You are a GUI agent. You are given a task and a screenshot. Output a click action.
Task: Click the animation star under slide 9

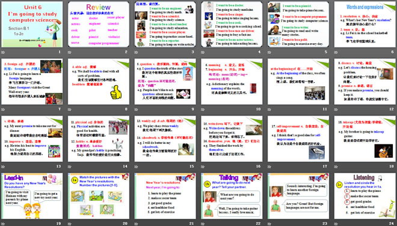coord(136,110)
